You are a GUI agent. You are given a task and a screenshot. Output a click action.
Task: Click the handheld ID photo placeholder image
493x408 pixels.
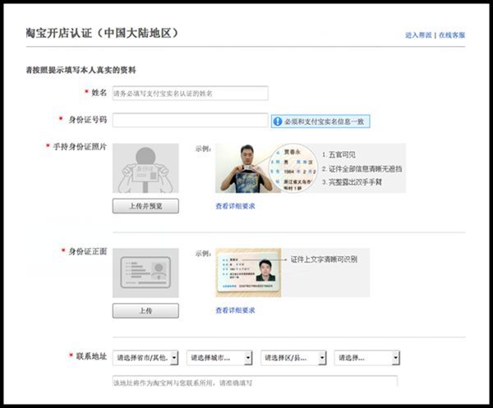[x=145, y=168]
